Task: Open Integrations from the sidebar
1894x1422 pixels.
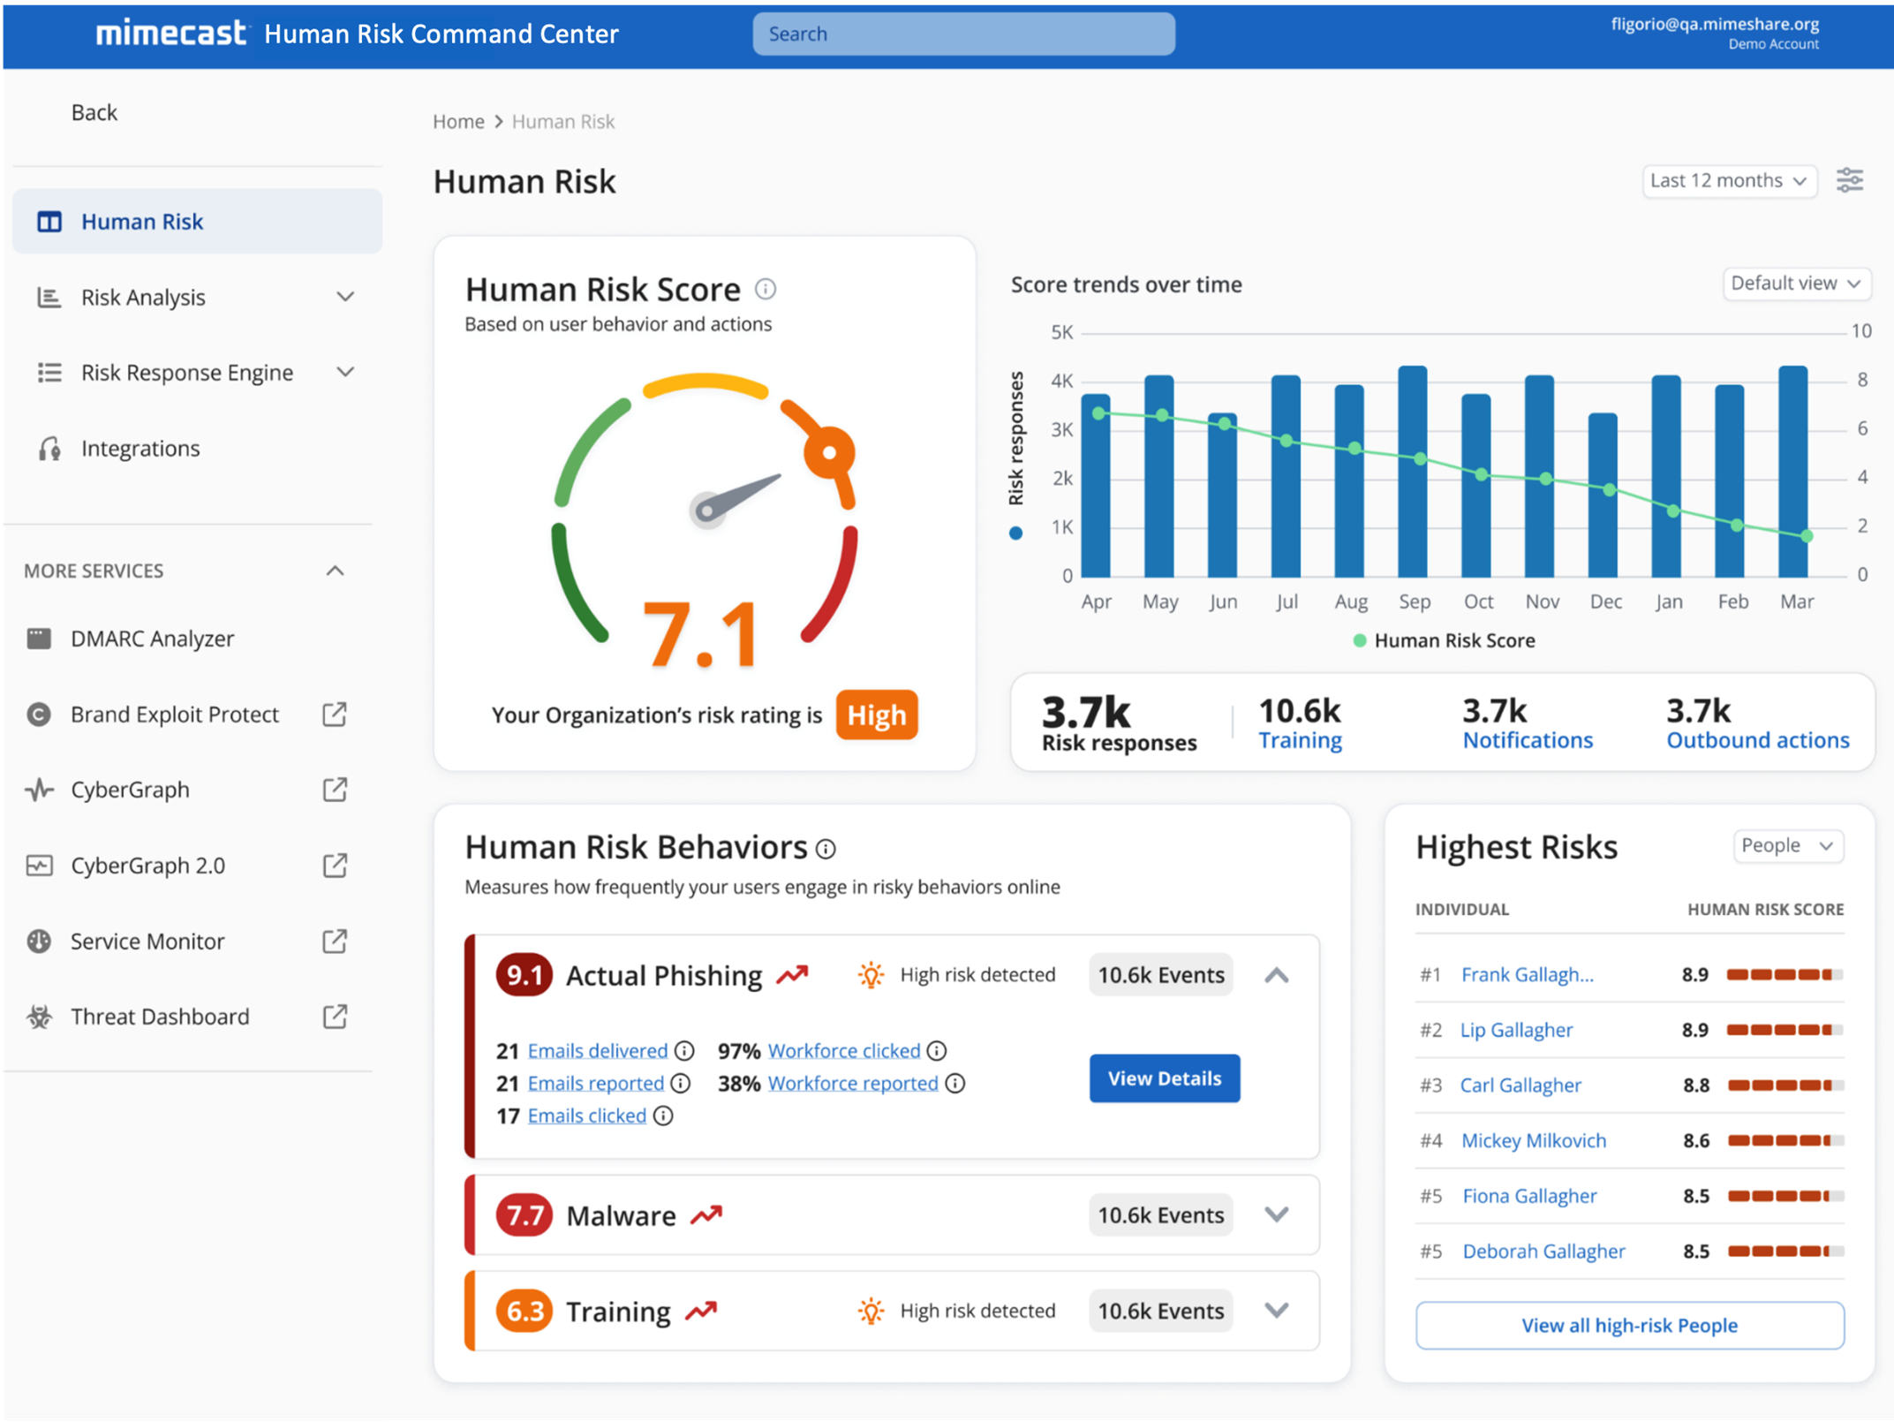Action: tap(140, 449)
